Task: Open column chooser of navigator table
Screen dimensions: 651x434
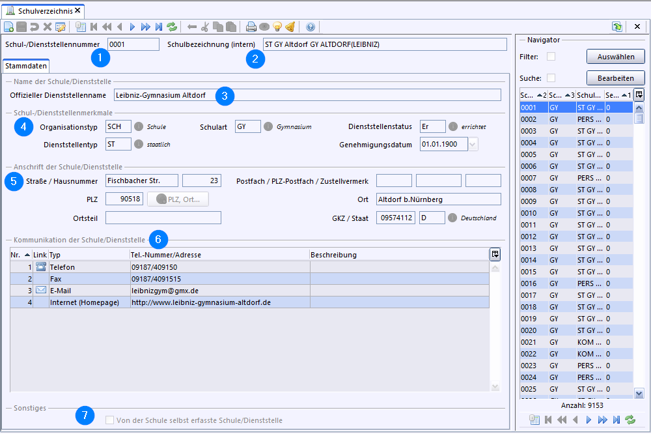Action: click(639, 94)
